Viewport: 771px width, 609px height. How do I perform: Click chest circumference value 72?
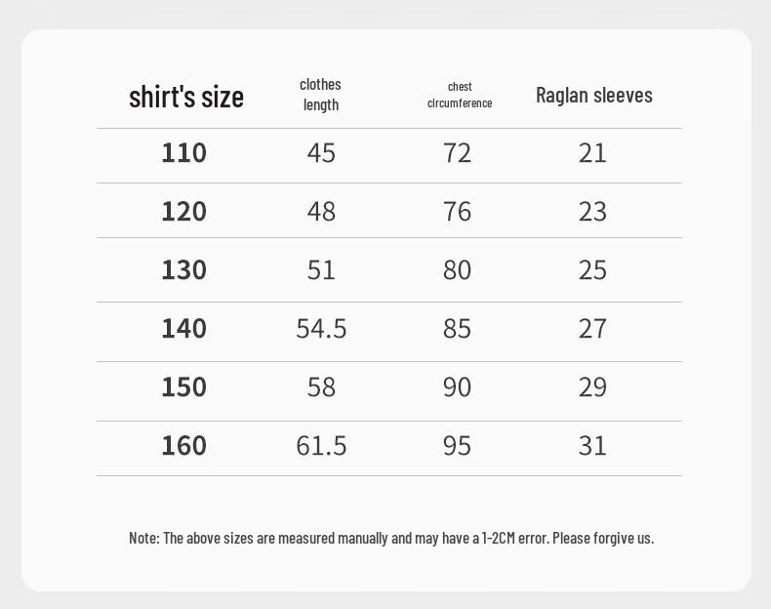[x=457, y=153]
